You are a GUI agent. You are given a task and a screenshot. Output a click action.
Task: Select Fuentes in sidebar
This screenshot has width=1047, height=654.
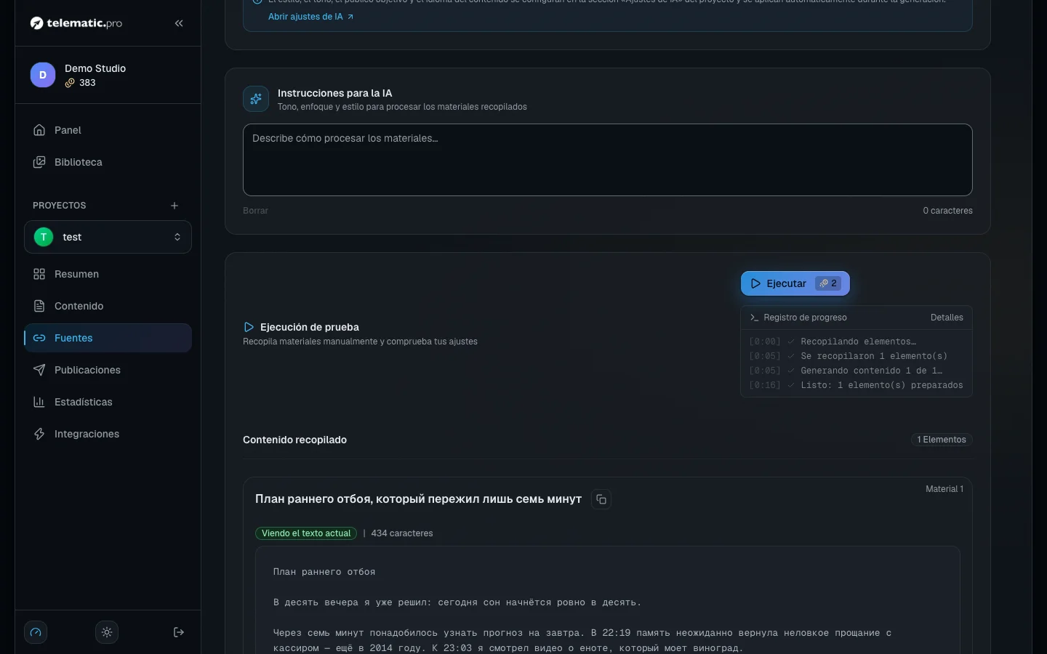108,338
